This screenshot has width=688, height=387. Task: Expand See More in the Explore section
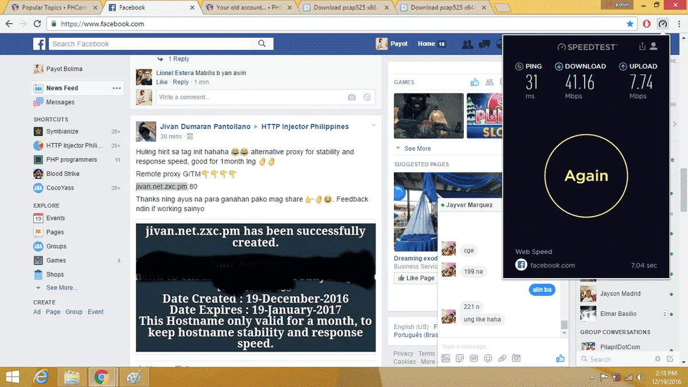tap(61, 288)
